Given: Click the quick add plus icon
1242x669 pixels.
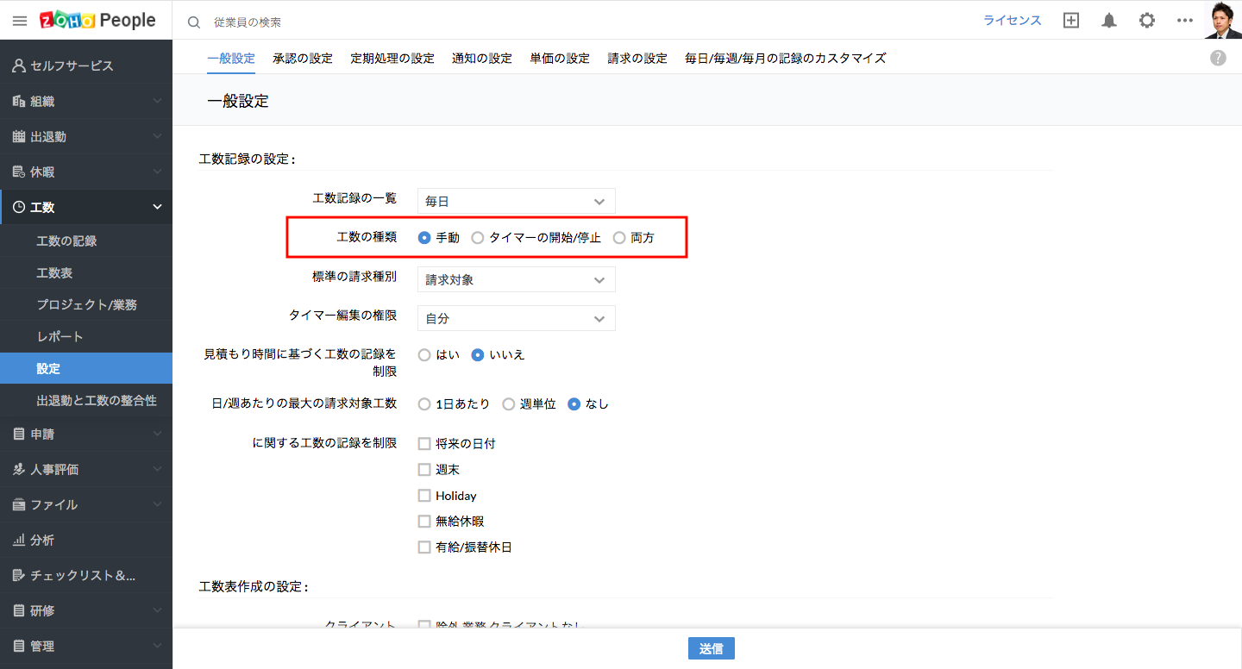Looking at the screenshot, I should tap(1071, 21).
